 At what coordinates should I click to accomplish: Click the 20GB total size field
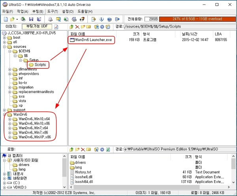[151, 19]
